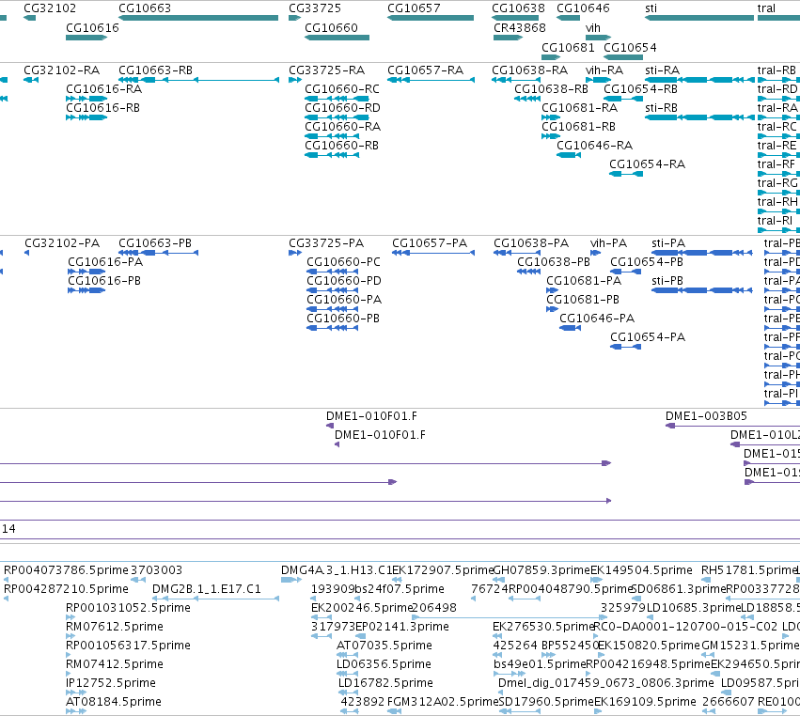
Task: Click transcript CG10660-RB label
Action: (342, 146)
